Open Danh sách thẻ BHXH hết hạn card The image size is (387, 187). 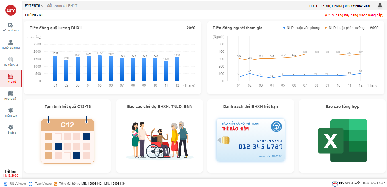pyautogui.click(x=250, y=136)
